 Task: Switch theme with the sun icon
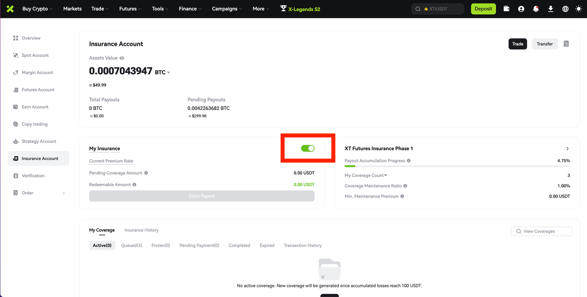[x=578, y=9]
